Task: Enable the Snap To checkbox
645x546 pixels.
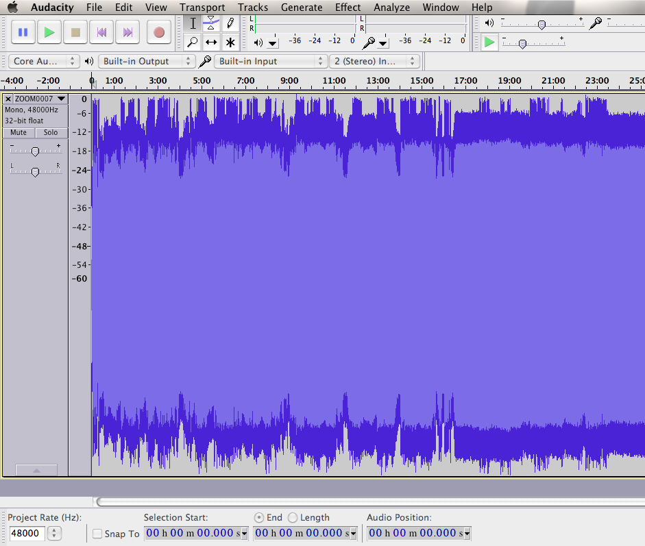Action: tap(97, 534)
